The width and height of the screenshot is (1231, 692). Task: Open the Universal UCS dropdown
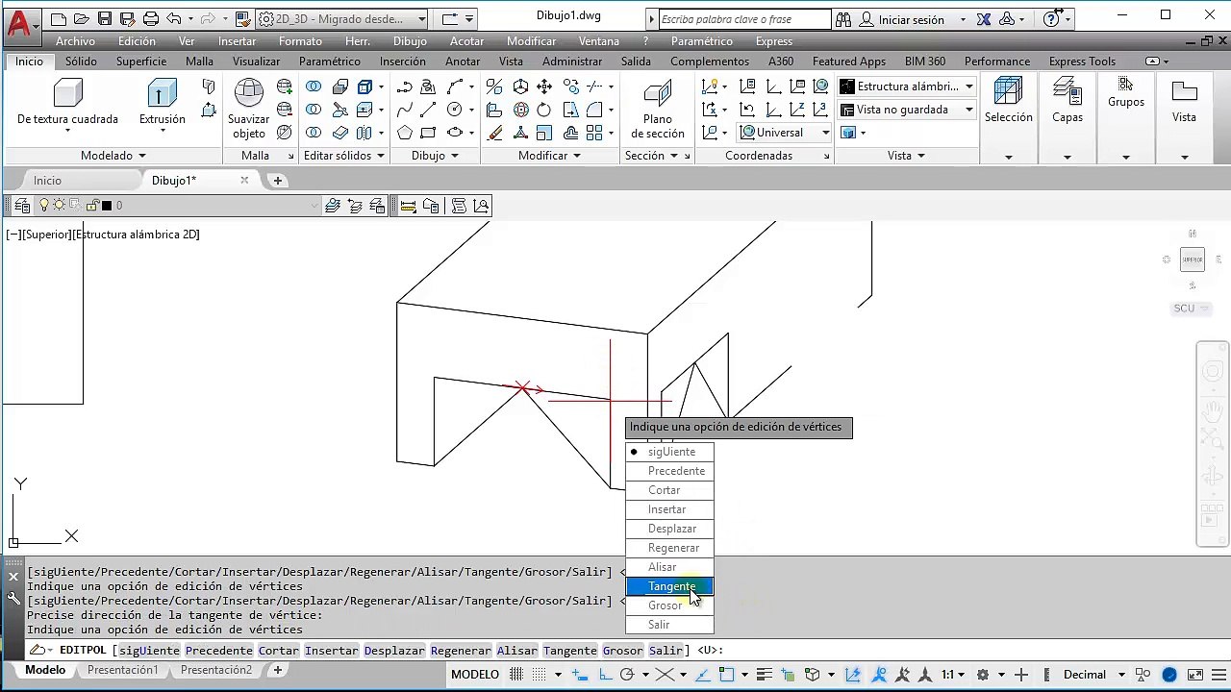coord(785,133)
